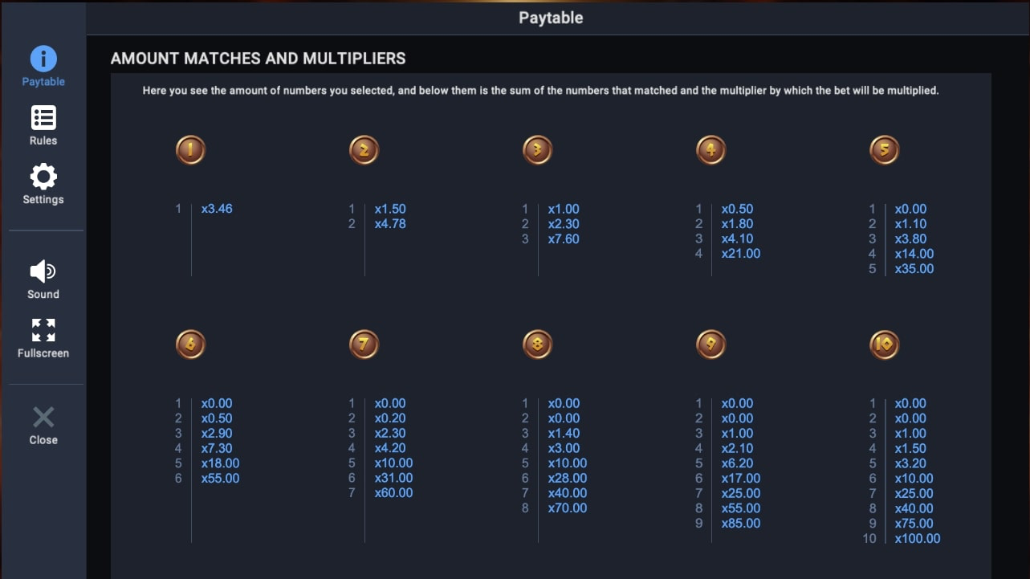
Task: Mute the game Sound
Action: [x=43, y=271]
